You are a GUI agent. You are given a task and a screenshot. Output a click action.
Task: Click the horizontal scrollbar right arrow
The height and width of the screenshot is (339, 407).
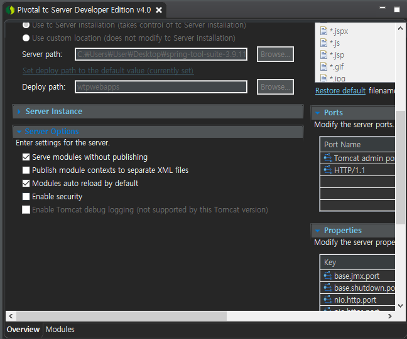(x=389, y=316)
